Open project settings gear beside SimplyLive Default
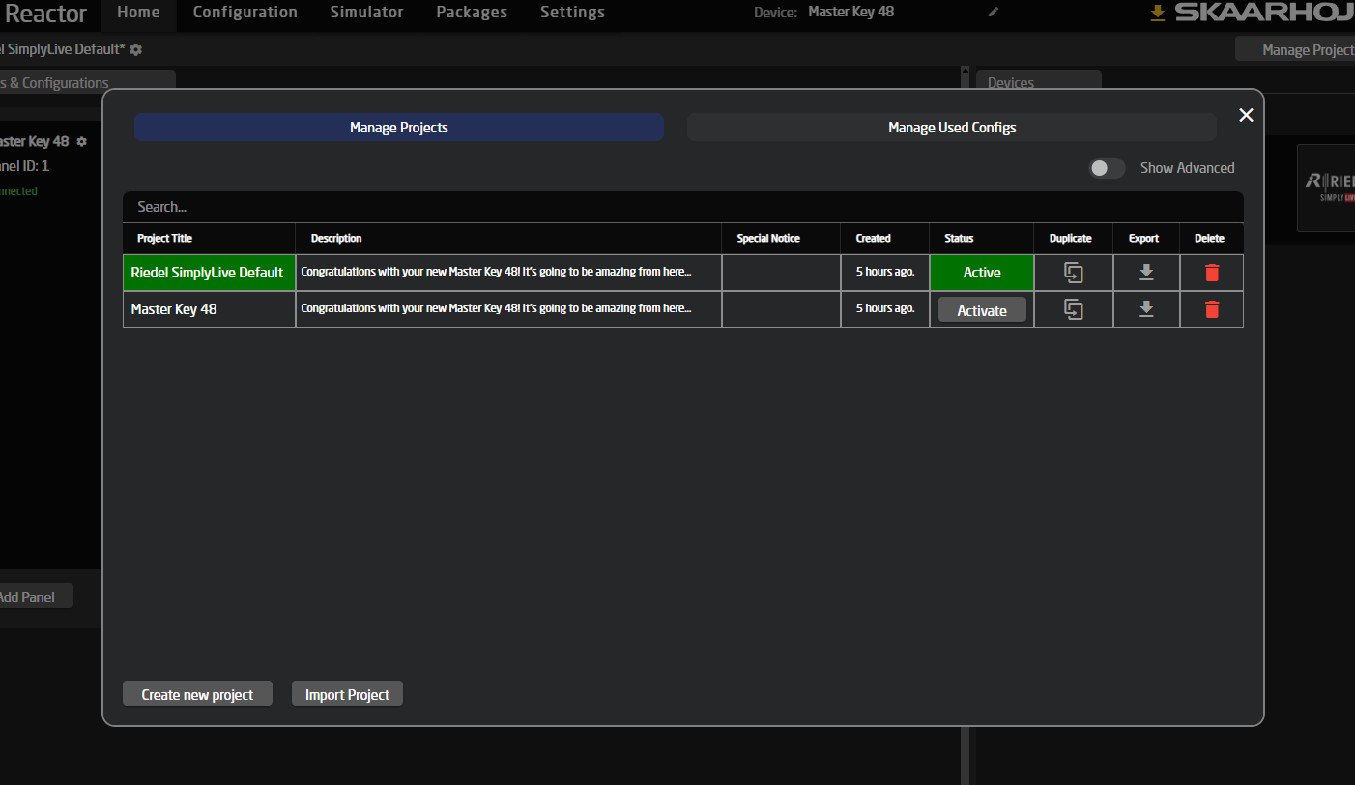 point(135,49)
